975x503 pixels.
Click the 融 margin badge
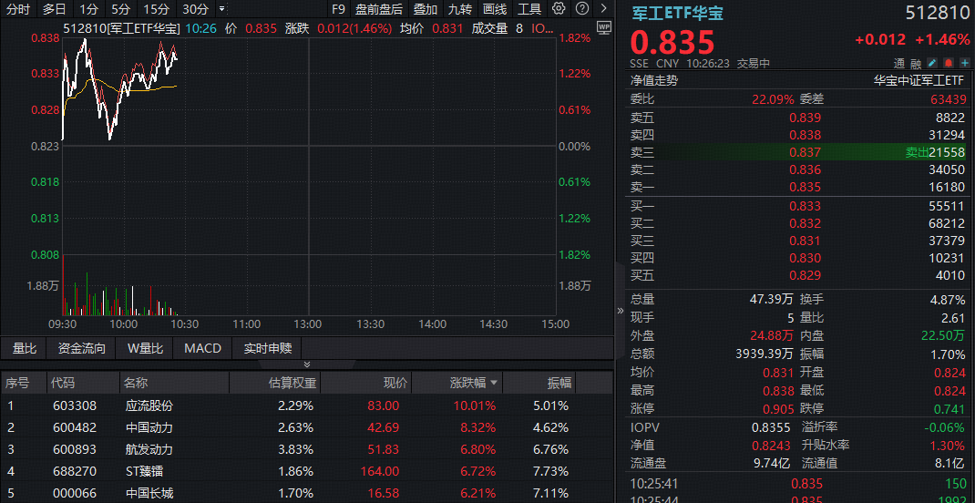(x=916, y=63)
